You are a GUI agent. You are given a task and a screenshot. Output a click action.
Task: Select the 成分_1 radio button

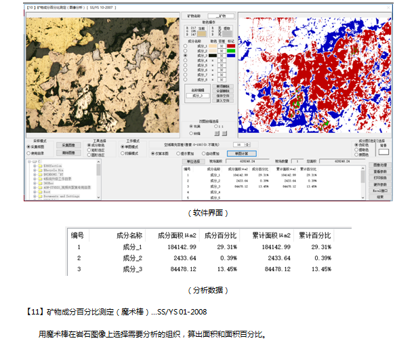[x=186, y=45]
